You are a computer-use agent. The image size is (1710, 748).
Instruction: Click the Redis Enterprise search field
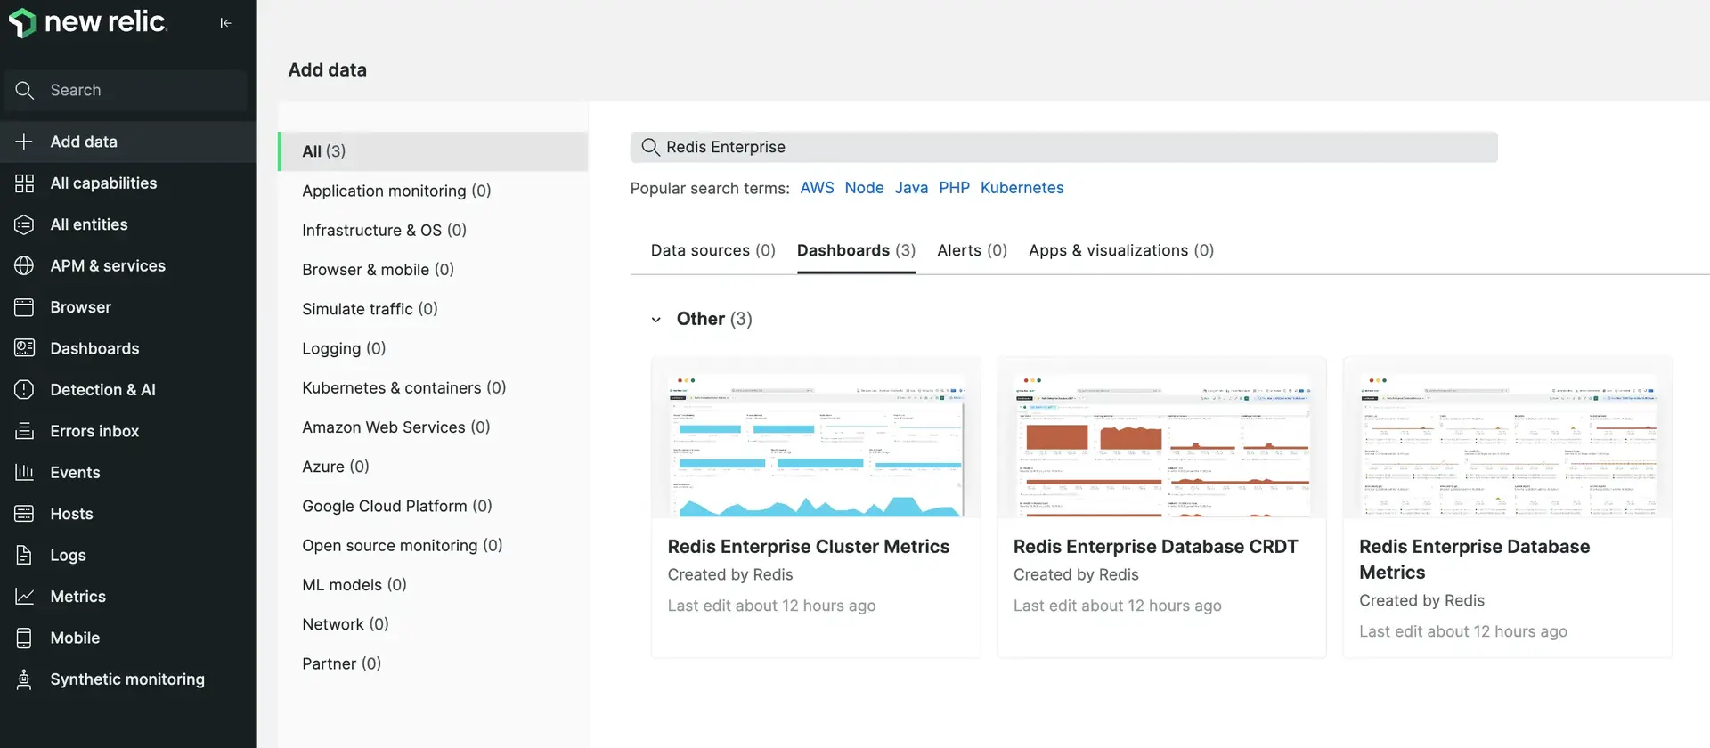(x=1063, y=147)
